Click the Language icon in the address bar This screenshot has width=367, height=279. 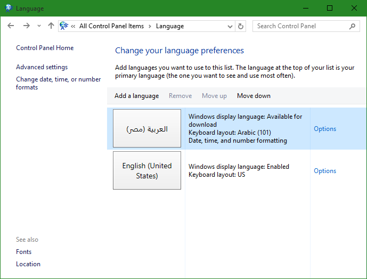(x=64, y=26)
